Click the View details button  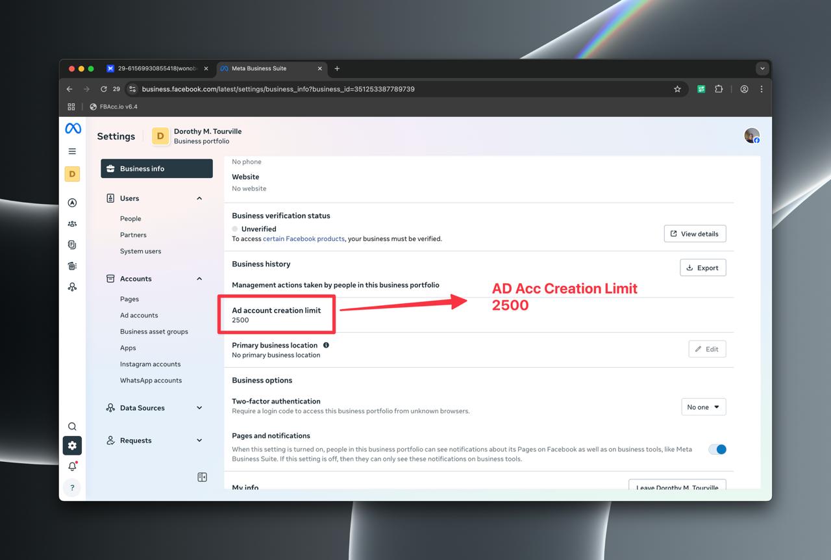(x=695, y=234)
